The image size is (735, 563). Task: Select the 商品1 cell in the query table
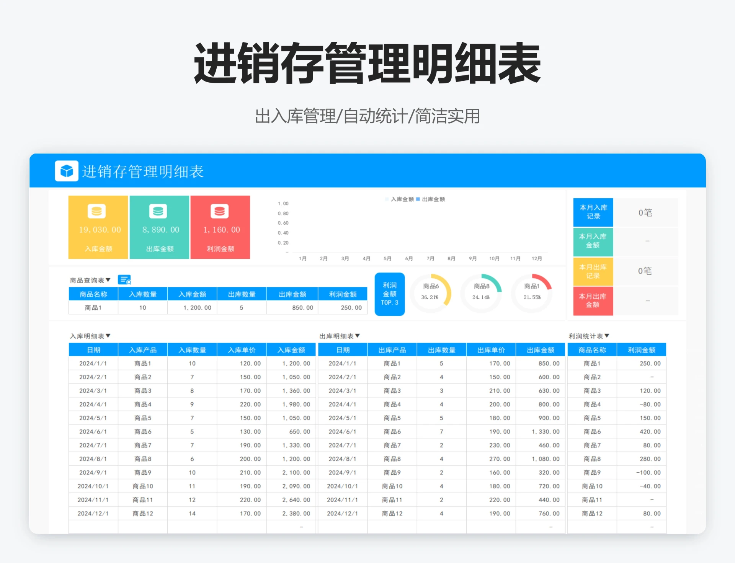[x=93, y=307]
